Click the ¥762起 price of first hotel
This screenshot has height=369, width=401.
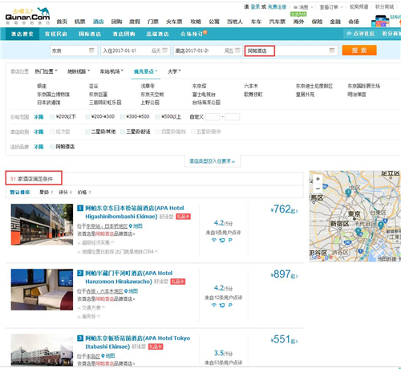[284, 209]
